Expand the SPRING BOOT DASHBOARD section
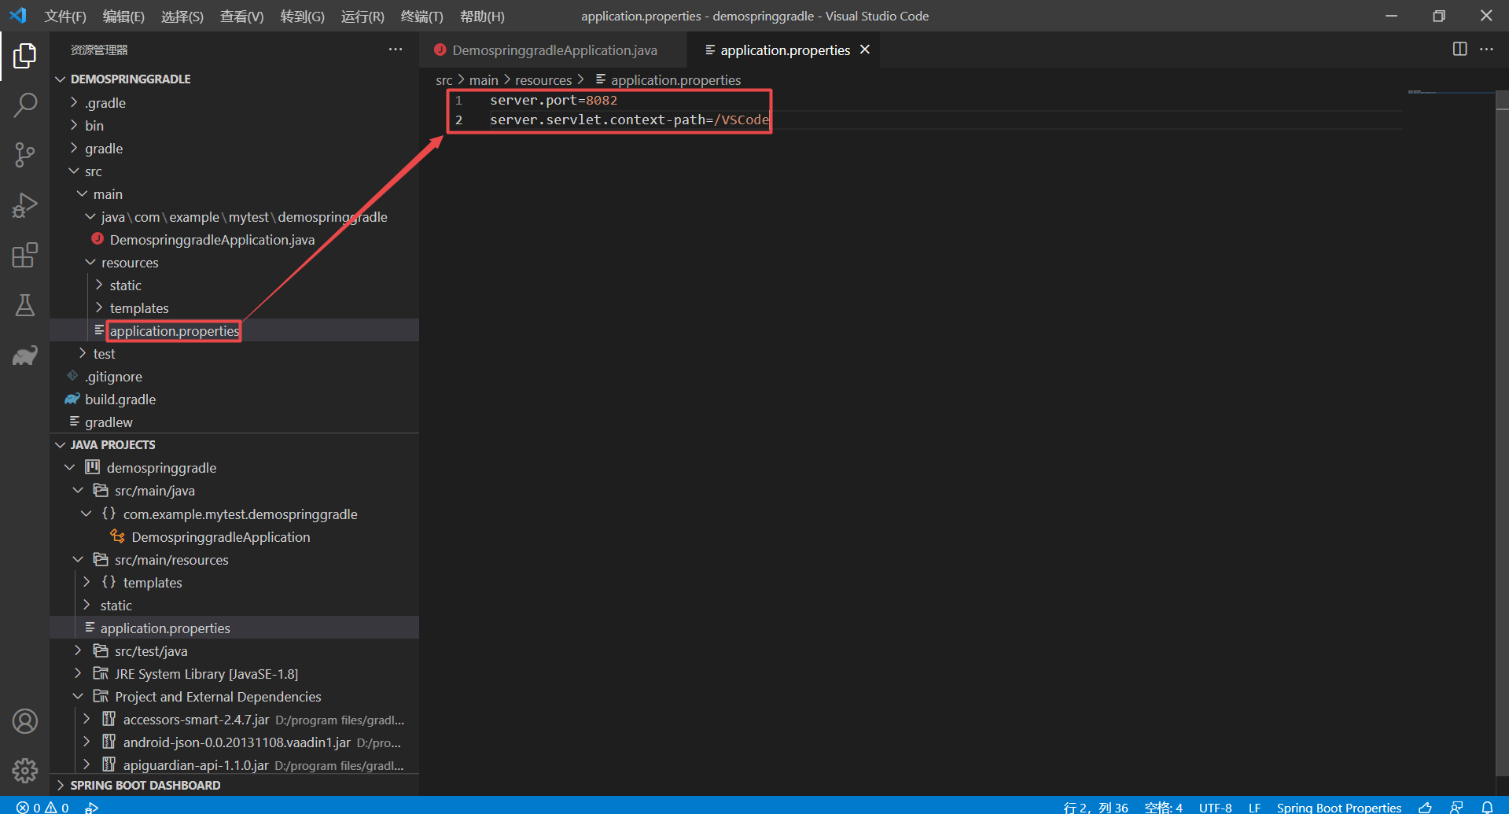This screenshot has height=814, width=1509. click(234, 785)
